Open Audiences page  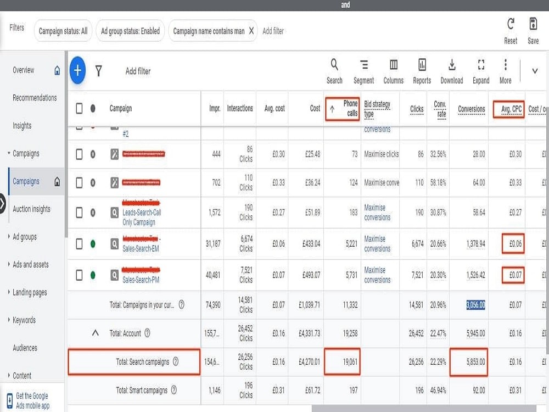[x=25, y=348]
